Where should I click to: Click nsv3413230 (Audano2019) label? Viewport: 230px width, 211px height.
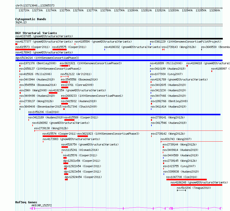click(168, 90)
